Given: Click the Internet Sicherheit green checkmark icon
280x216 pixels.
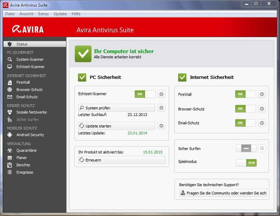Looking at the screenshot, I should [x=182, y=77].
